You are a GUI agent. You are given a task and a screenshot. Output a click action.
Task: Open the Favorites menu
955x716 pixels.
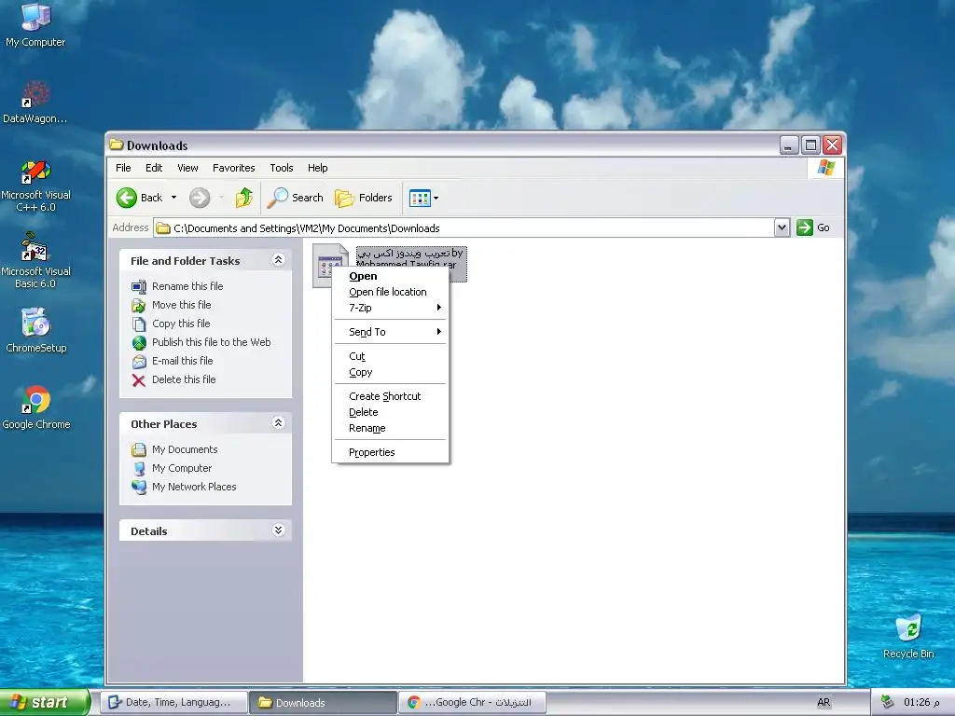(x=234, y=168)
